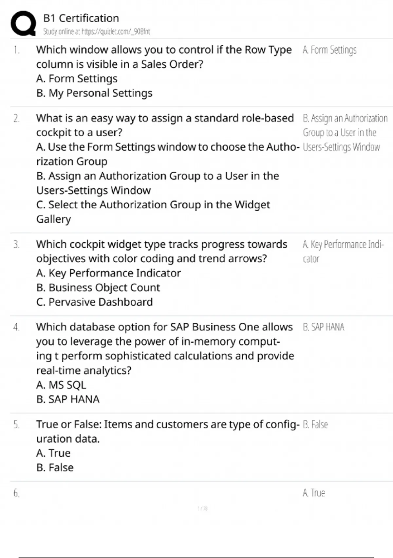Open the quizlet.com study link

pos(96,32)
